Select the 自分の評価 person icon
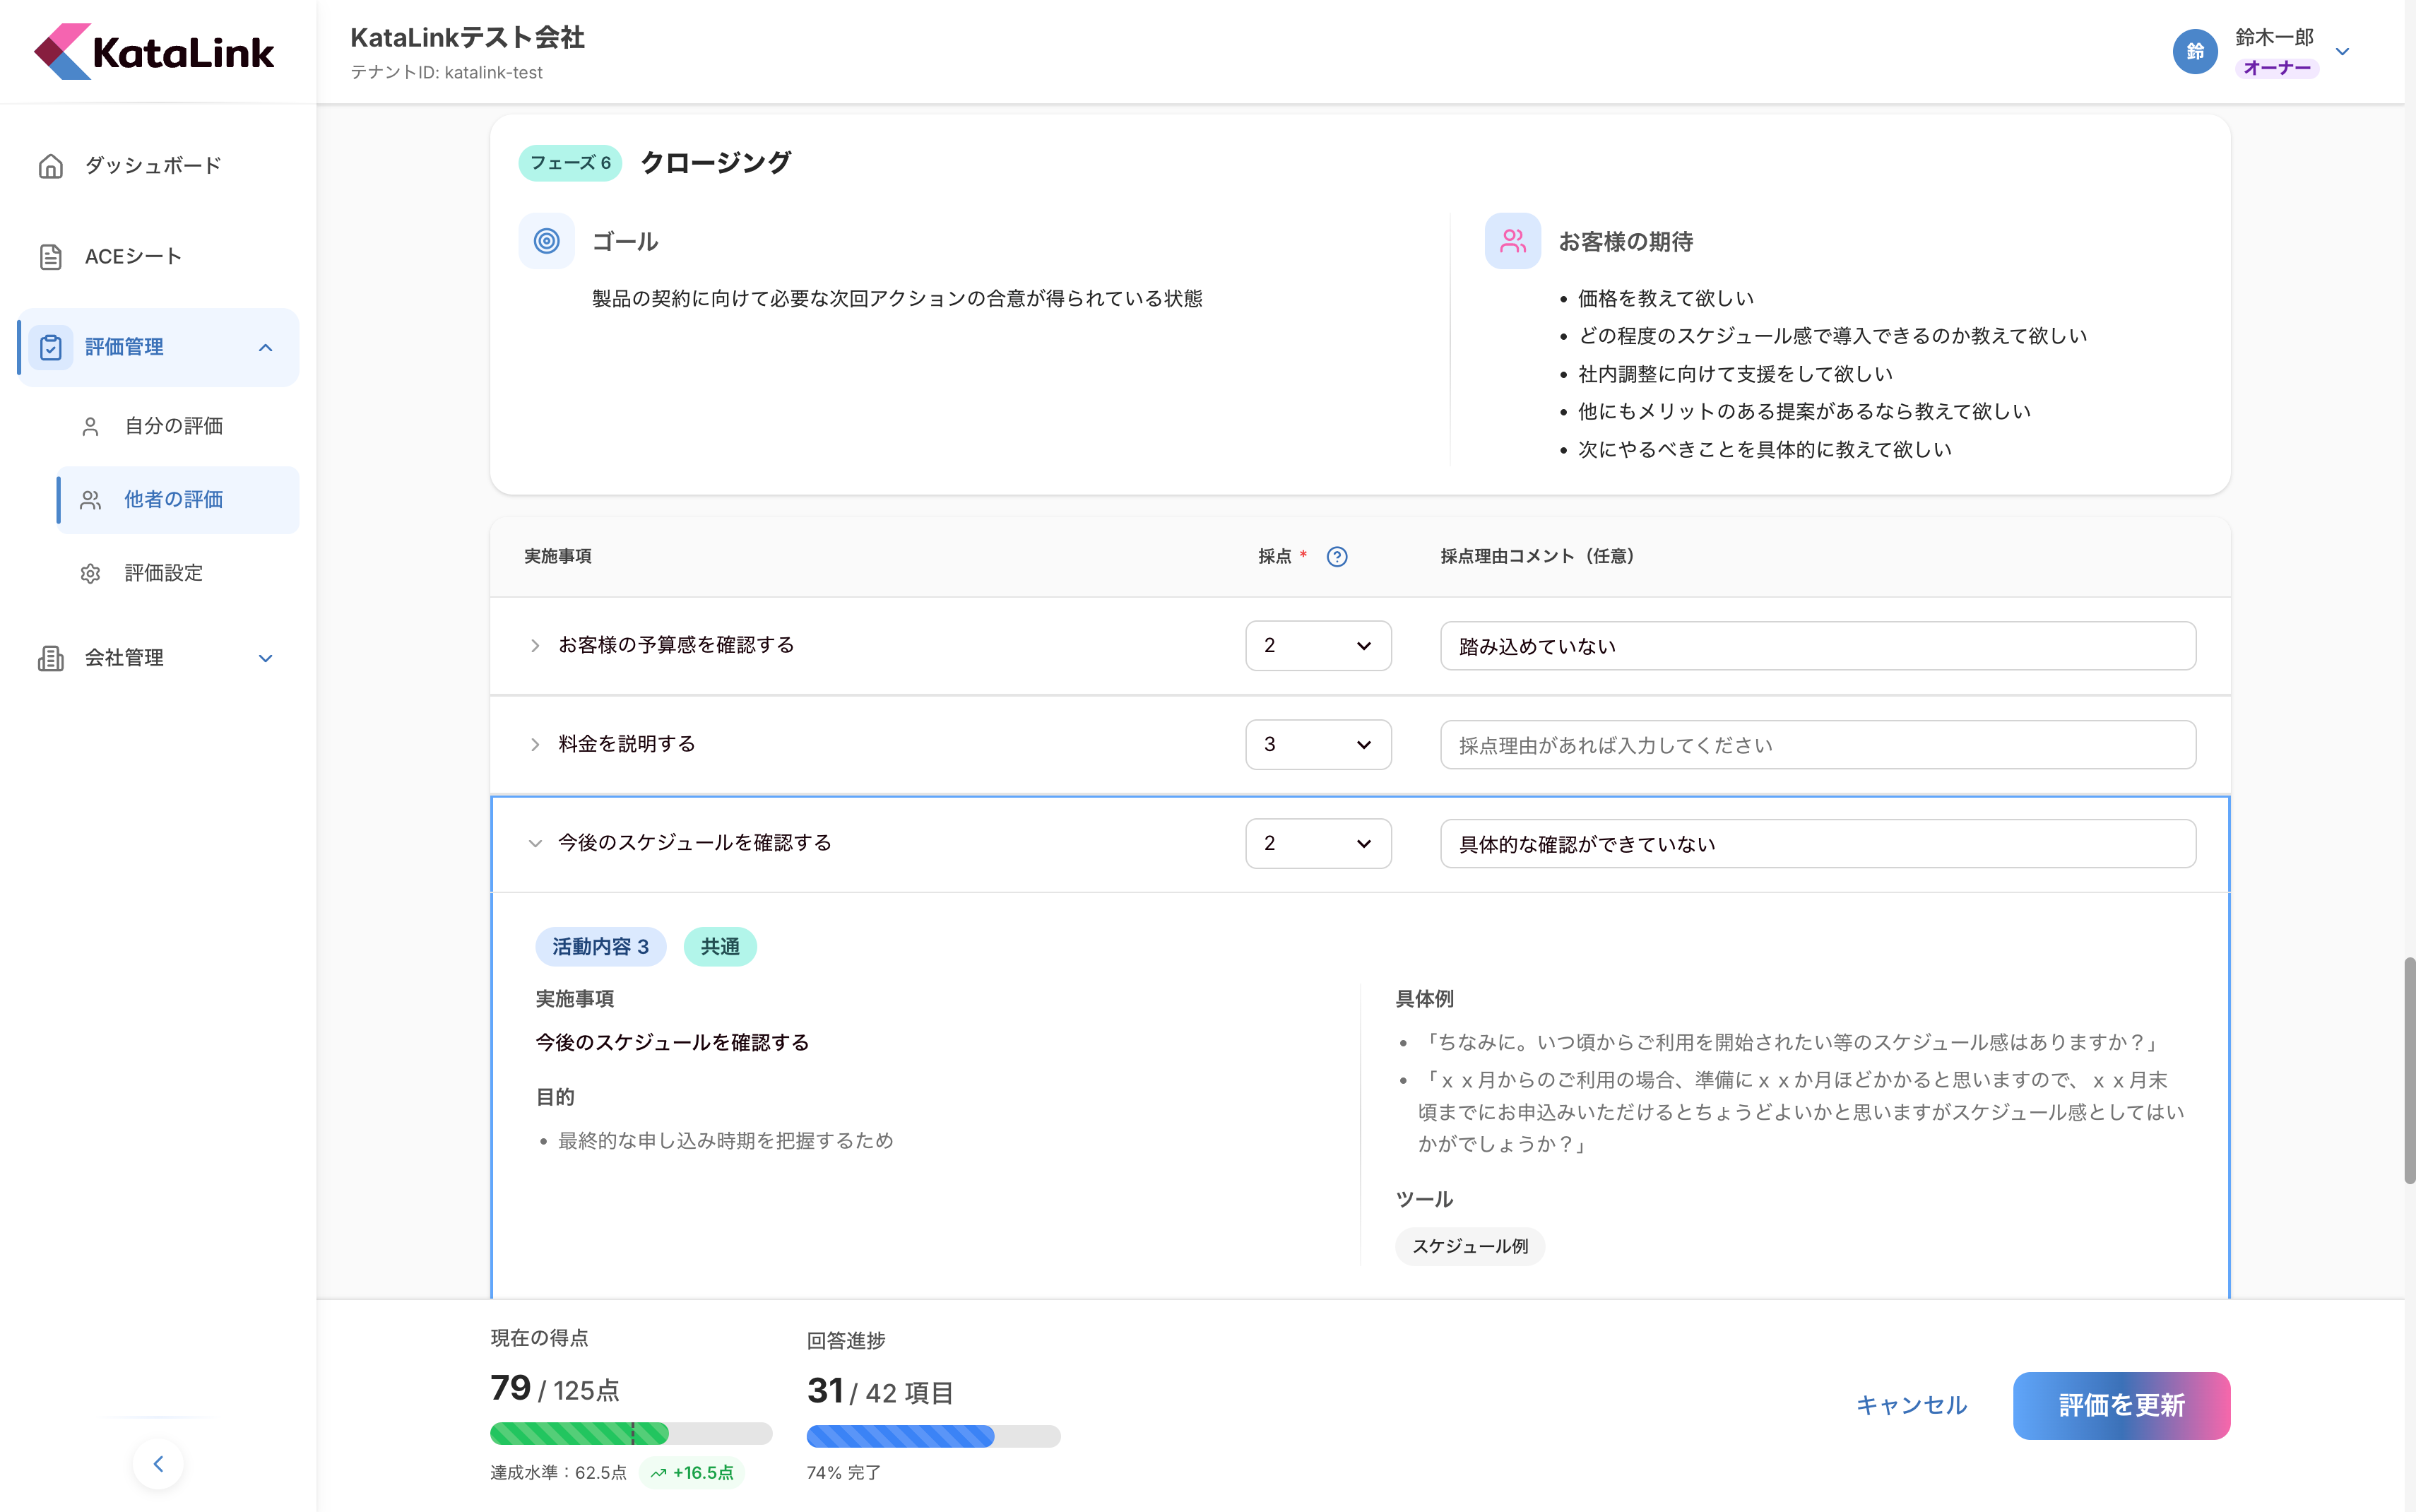The height and width of the screenshot is (1512, 2416). tap(90, 425)
